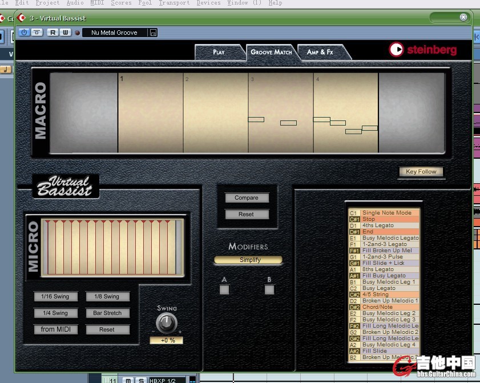Select E2 Busy Melodic Leg 2 entry
480x383 pixels.
pyautogui.click(x=384, y=313)
